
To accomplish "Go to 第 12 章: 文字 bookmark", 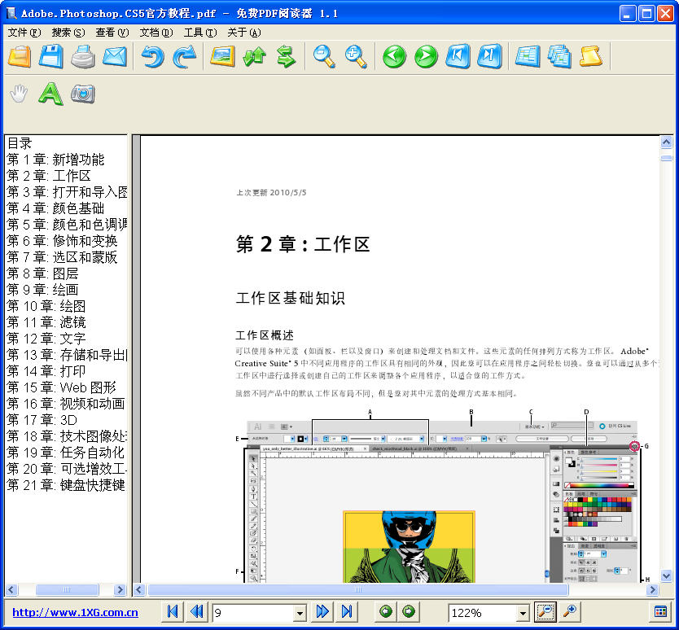I will coord(46,339).
